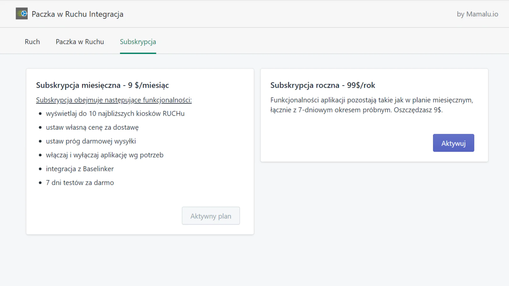509x286 pixels.
Task: Switch to the Paczka w Ruchu tab
Action: coord(80,42)
